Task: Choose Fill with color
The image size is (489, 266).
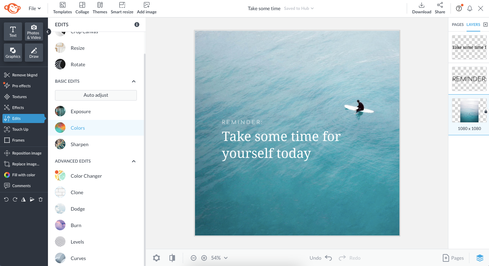Action: 24,175
